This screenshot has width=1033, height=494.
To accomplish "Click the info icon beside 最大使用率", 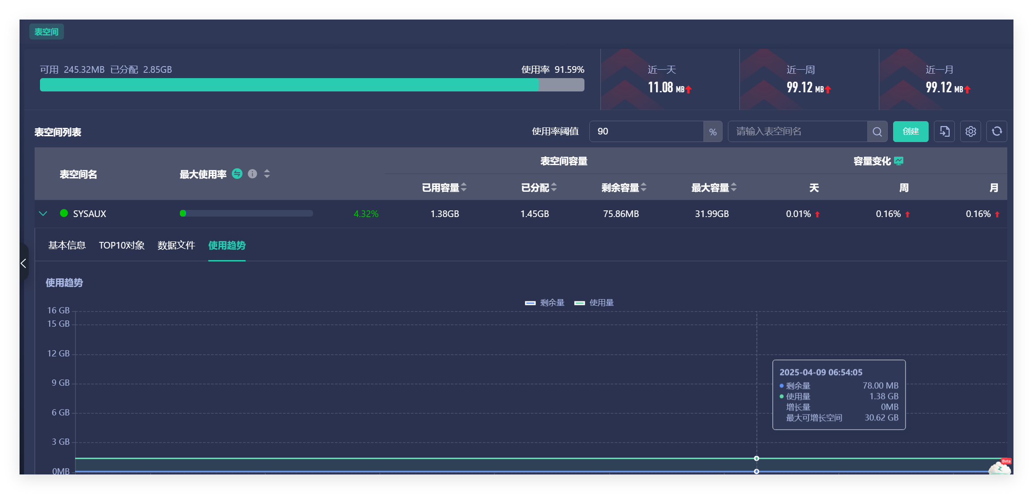I will click(x=252, y=174).
